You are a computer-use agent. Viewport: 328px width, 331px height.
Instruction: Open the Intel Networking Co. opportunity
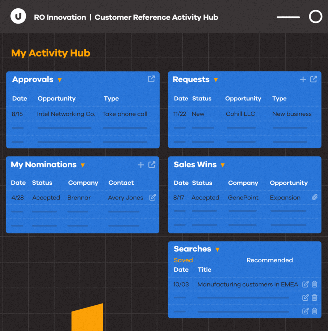tap(66, 114)
